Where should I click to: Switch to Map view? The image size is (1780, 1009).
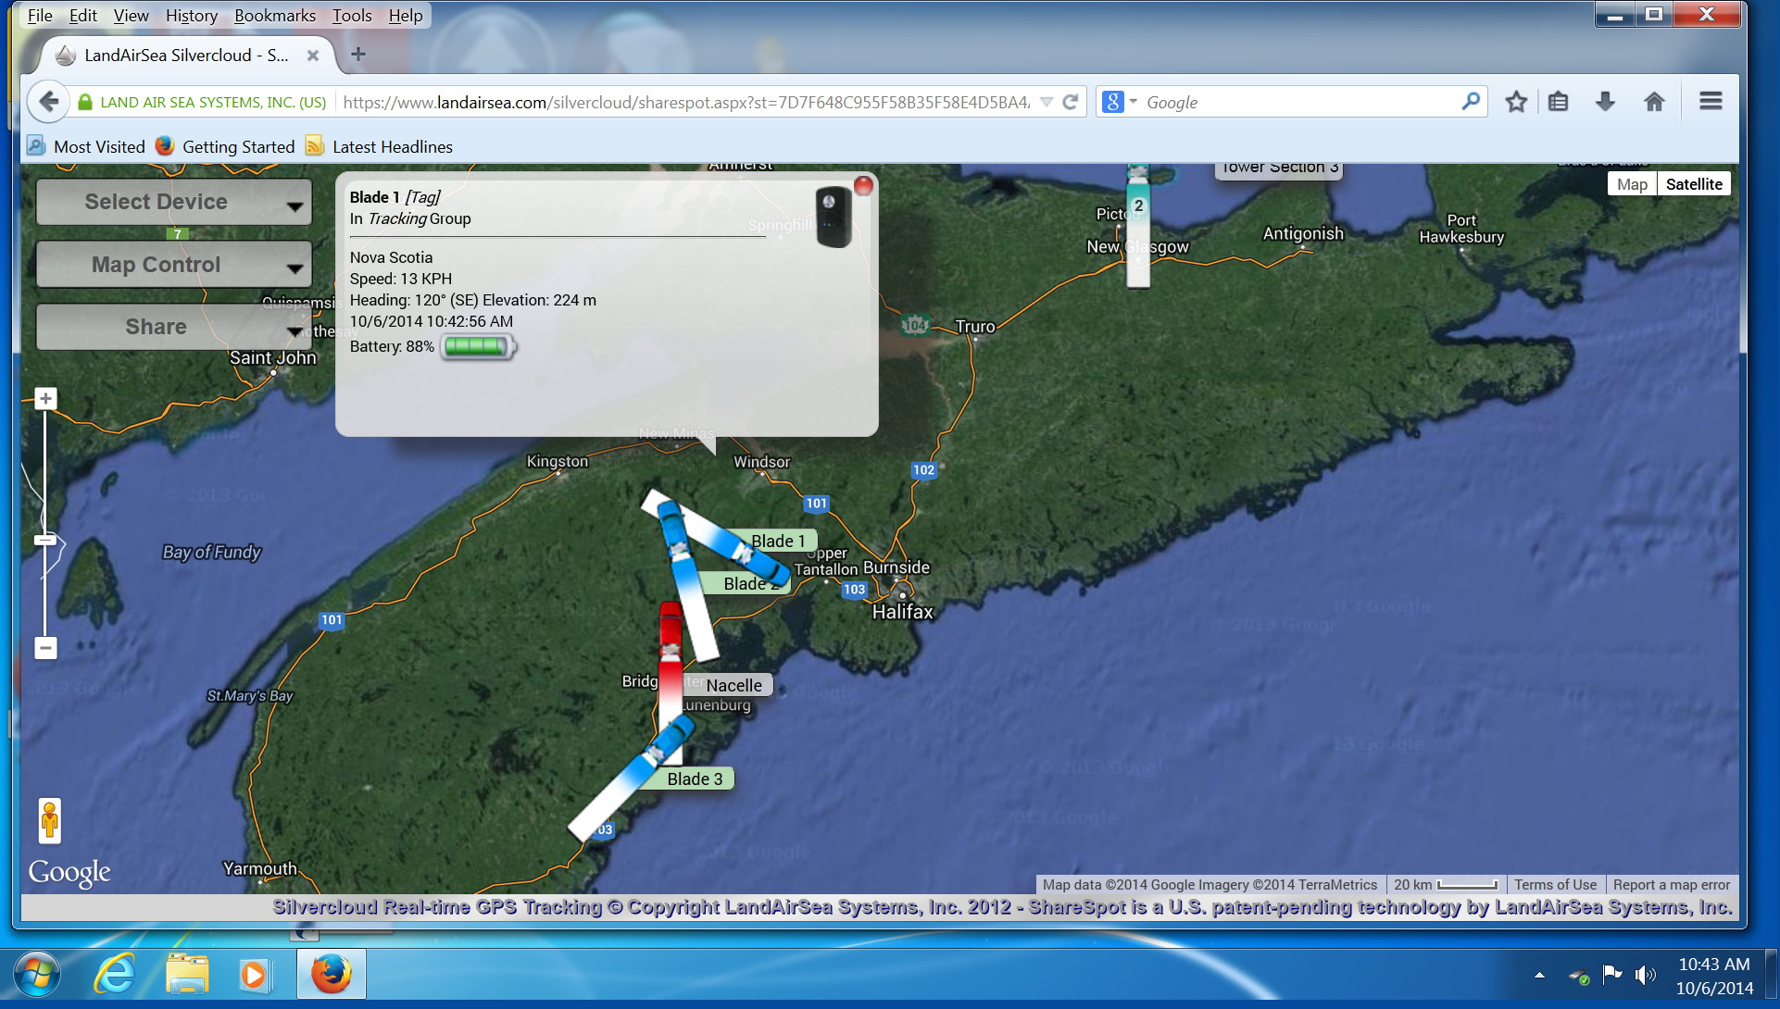(1632, 184)
